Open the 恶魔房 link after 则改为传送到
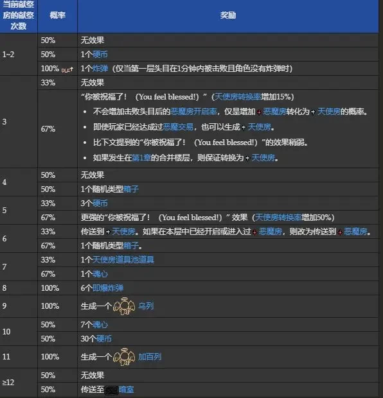The width and height of the screenshot is (383, 398). click(355, 232)
